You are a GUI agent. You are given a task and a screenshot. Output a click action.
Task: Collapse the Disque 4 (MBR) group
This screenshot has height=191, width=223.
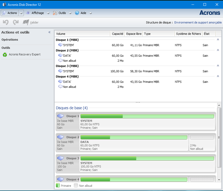click(218, 76)
